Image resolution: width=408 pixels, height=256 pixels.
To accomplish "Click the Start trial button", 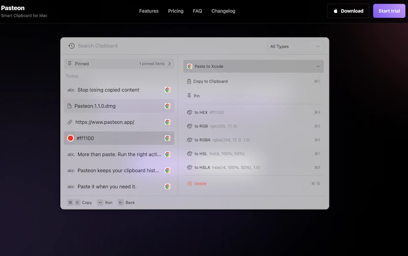I will coord(389,11).
